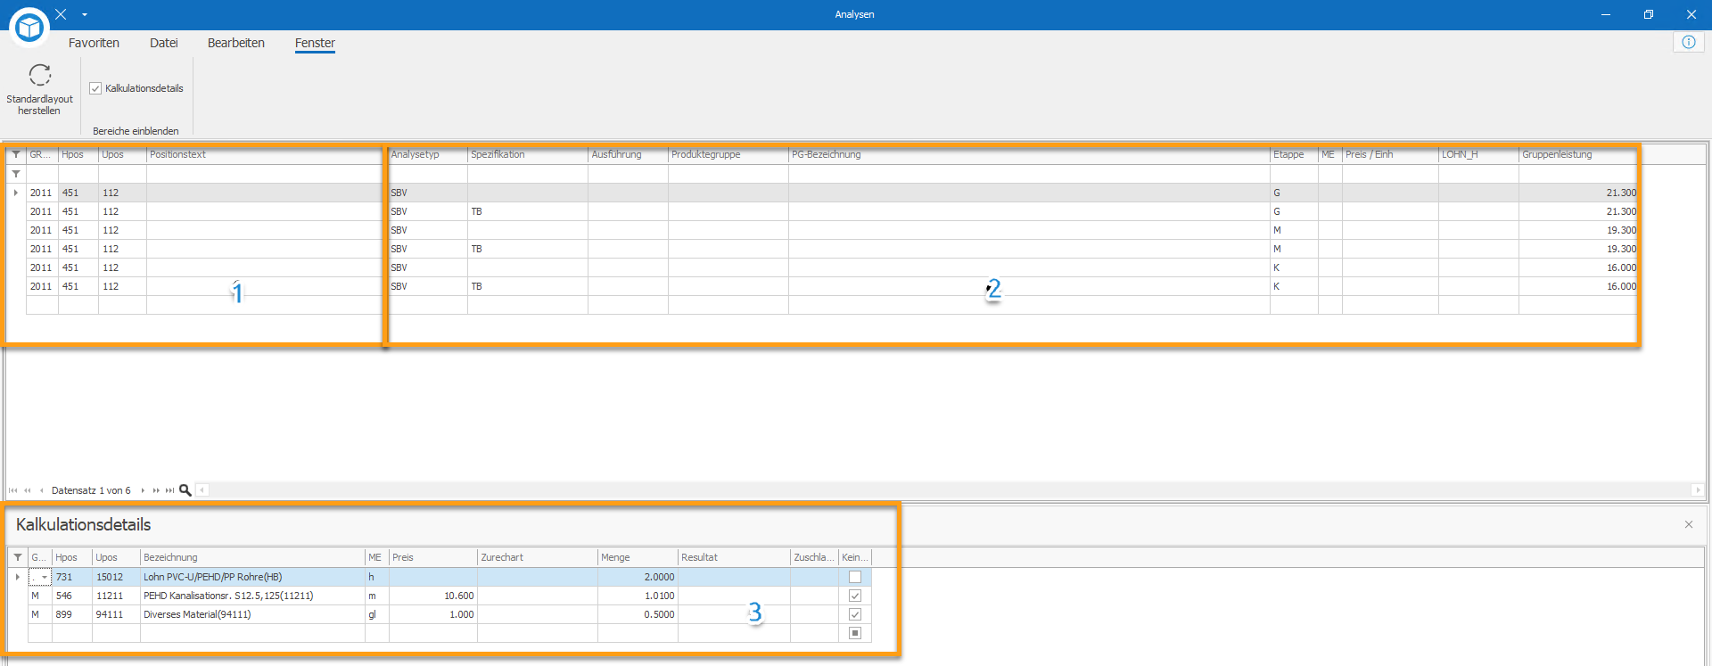Click the Gruppenleistung column header
This screenshot has height=666, width=1712.
[1578, 154]
